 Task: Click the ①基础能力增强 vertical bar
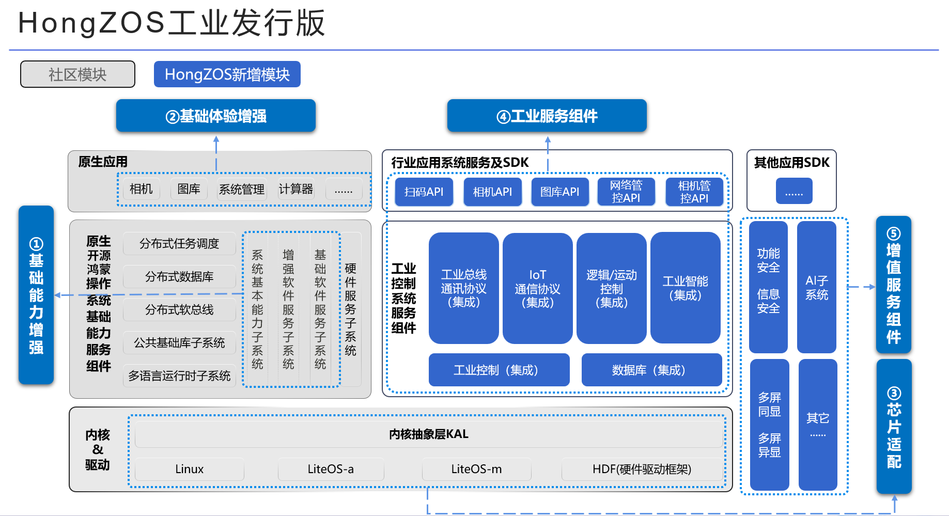click(x=36, y=295)
